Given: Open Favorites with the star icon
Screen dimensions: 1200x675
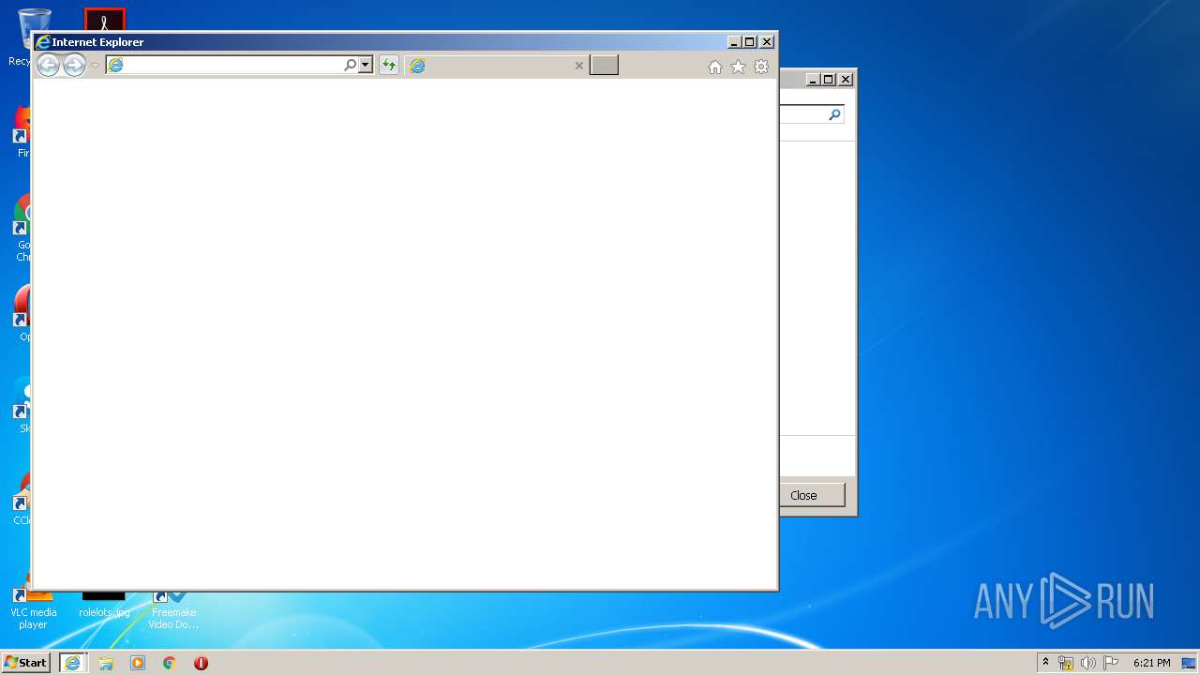Looking at the screenshot, I should tap(738, 67).
